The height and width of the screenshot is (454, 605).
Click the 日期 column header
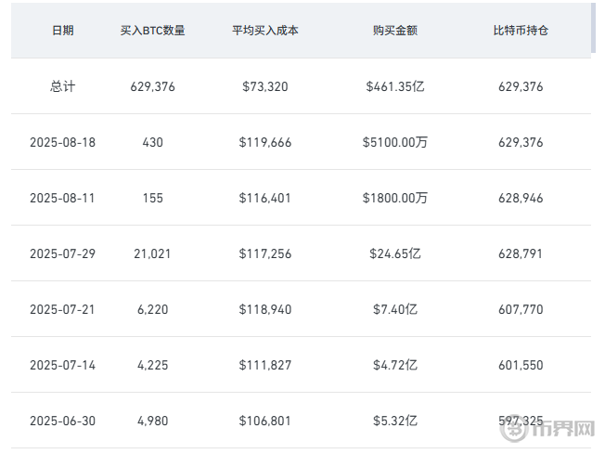tap(63, 31)
